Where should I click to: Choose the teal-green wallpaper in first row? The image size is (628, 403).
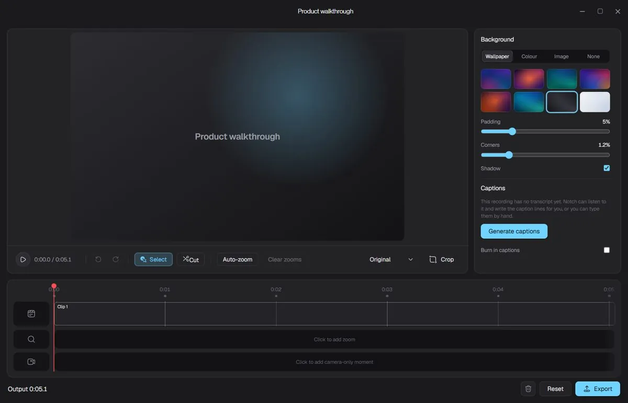[x=562, y=79]
